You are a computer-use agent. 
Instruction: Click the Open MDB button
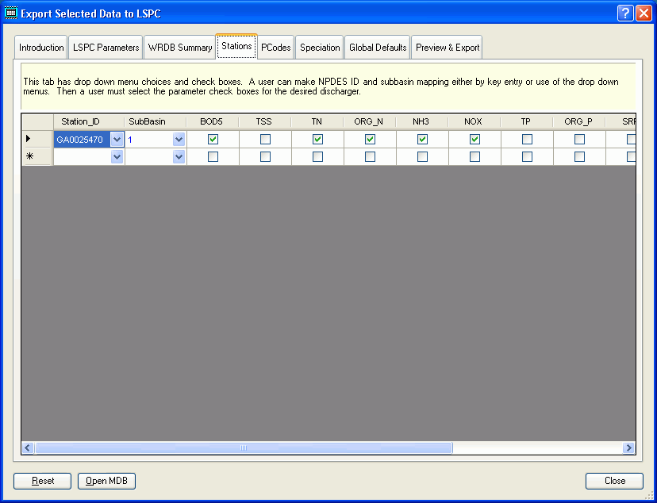(x=106, y=481)
